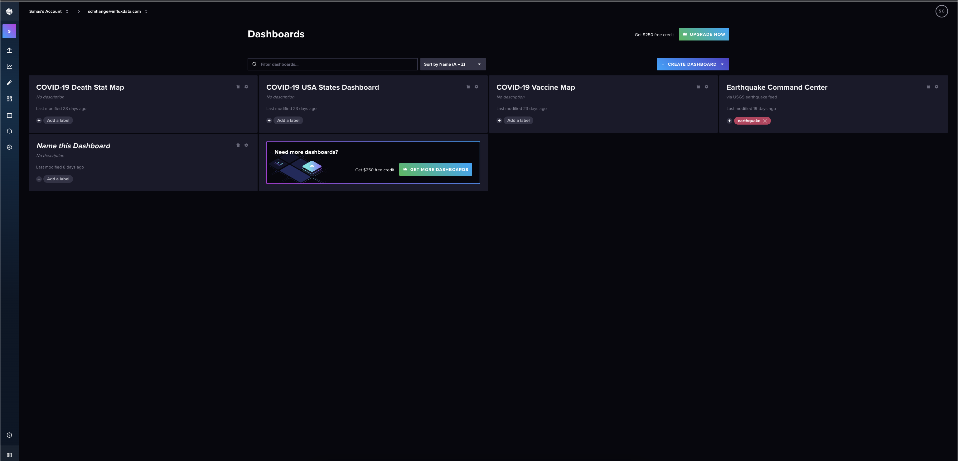Click Upgrade Now button
The image size is (958, 461).
point(704,34)
